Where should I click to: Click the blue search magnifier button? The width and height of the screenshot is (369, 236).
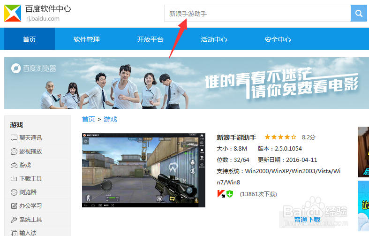[359, 13]
